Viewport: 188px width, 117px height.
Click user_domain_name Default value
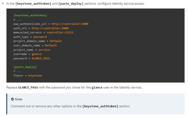51,45
